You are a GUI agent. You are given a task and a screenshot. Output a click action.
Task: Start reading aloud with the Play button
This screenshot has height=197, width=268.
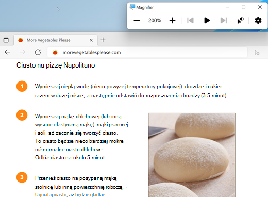pyautogui.click(x=207, y=21)
